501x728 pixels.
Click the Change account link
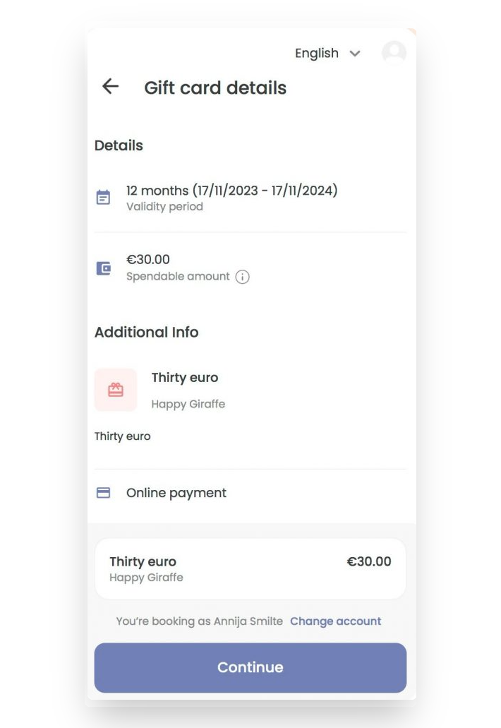[336, 621]
